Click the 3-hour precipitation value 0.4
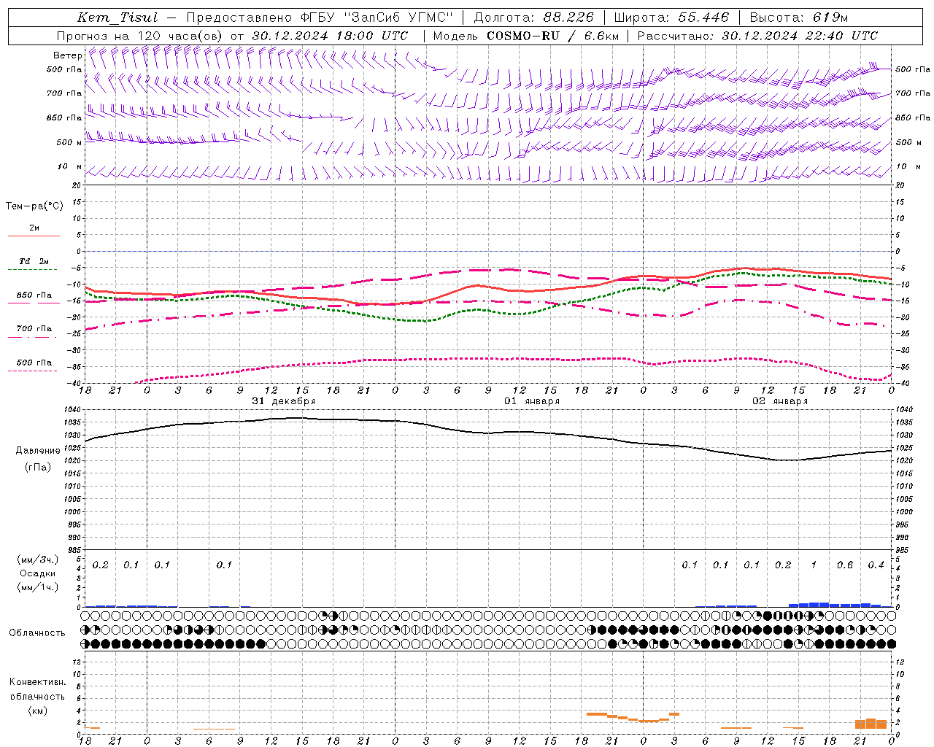The width and height of the screenshot is (934, 747). 876,565
